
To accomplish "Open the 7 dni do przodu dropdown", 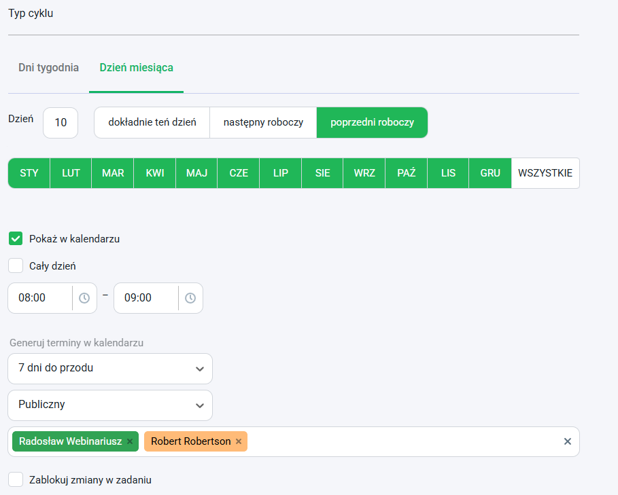I will pos(110,369).
